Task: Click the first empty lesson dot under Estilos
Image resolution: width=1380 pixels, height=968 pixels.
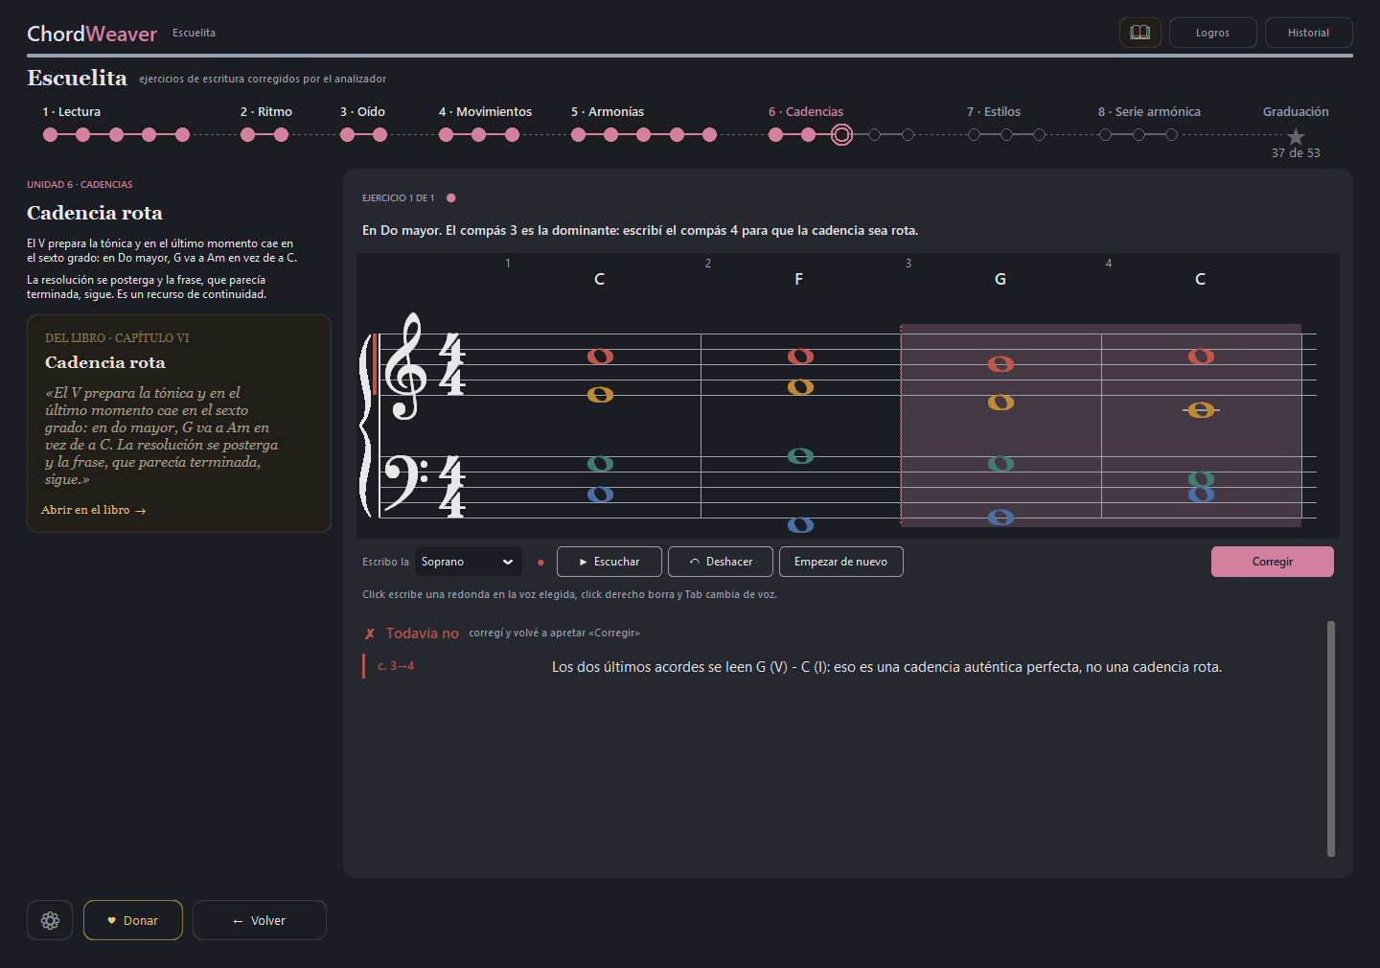Action: [x=974, y=135]
